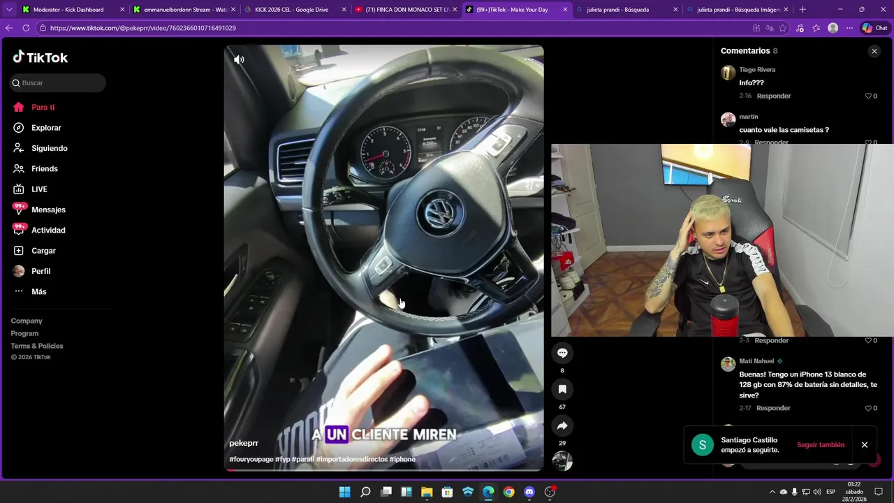
Task: Open the Program footer link
Action: [x=24, y=333]
